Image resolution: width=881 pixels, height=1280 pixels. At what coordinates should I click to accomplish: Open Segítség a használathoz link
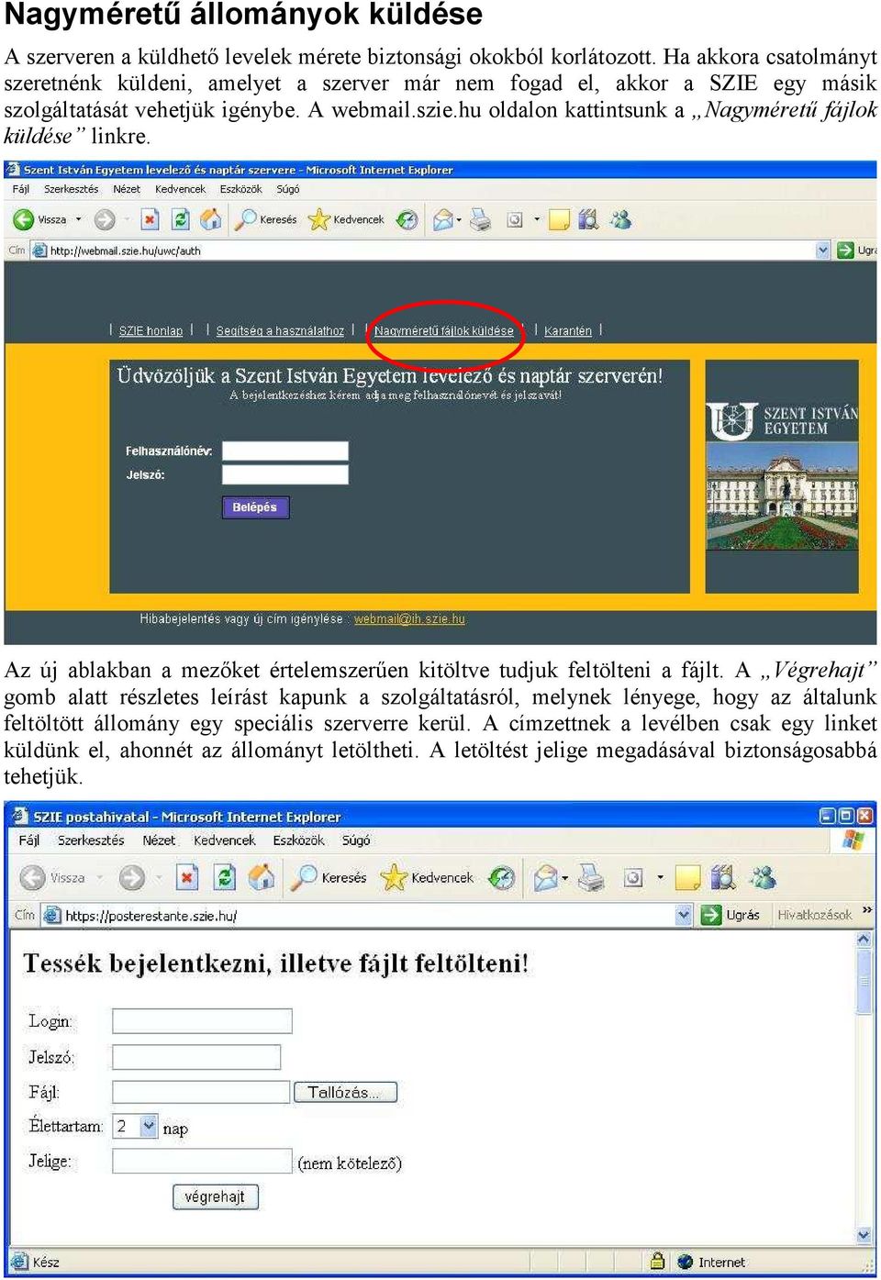280,330
